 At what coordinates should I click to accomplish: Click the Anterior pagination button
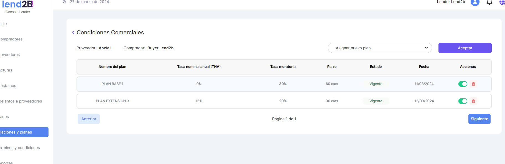click(89, 119)
